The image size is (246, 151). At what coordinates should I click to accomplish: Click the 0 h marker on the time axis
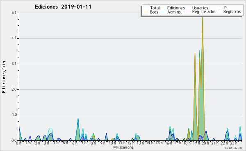19,143
